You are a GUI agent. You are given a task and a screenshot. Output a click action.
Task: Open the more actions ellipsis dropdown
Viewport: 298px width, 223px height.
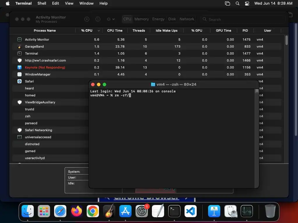pos(111,19)
